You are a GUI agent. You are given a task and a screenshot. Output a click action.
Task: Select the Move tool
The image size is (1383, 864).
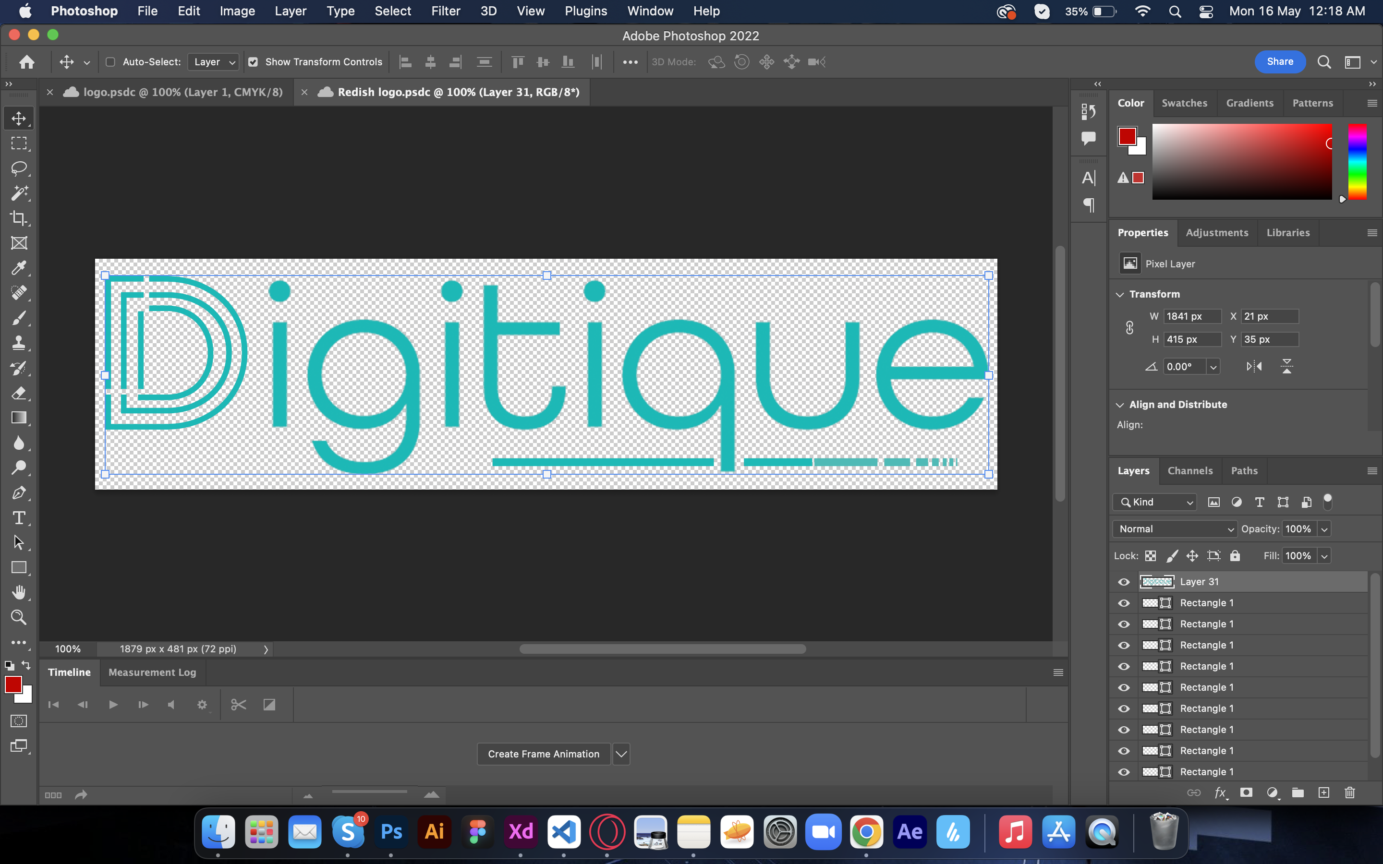19,118
